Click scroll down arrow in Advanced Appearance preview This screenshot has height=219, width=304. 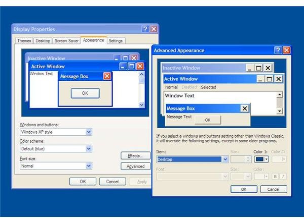(279, 111)
